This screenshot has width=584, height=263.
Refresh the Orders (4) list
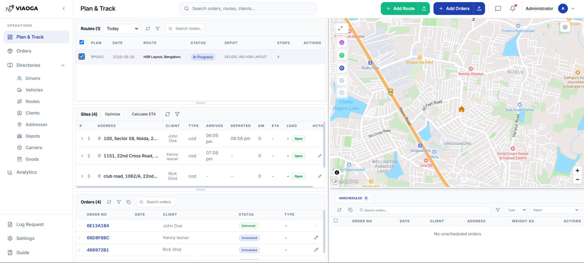pyautogui.click(x=109, y=202)
